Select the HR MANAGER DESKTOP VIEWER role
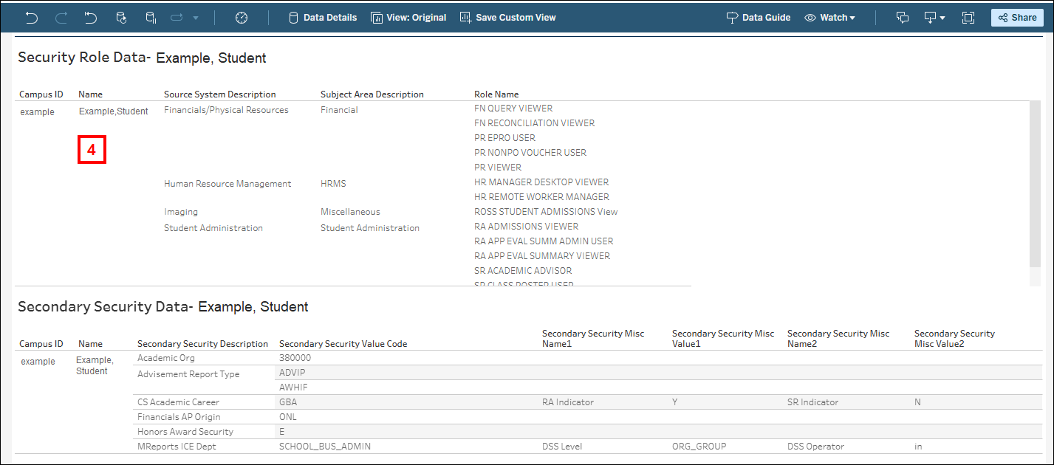Viewport: 1054px width, 465px height. pos(541,182)
